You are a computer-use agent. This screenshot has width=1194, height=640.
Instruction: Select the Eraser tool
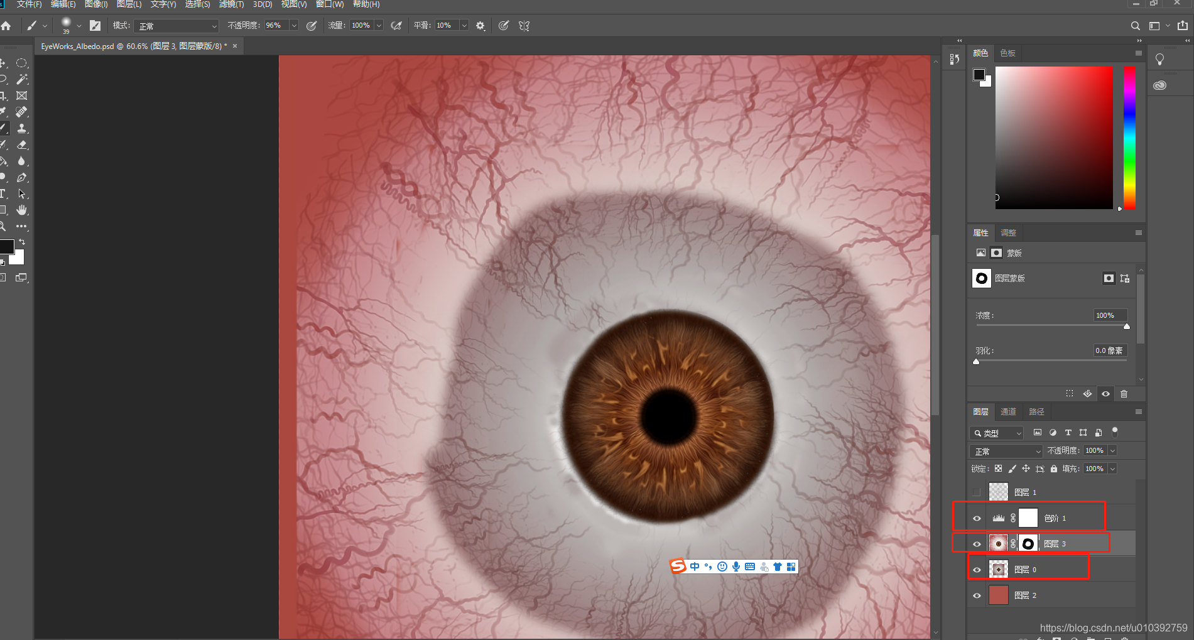tap(21, 144)
